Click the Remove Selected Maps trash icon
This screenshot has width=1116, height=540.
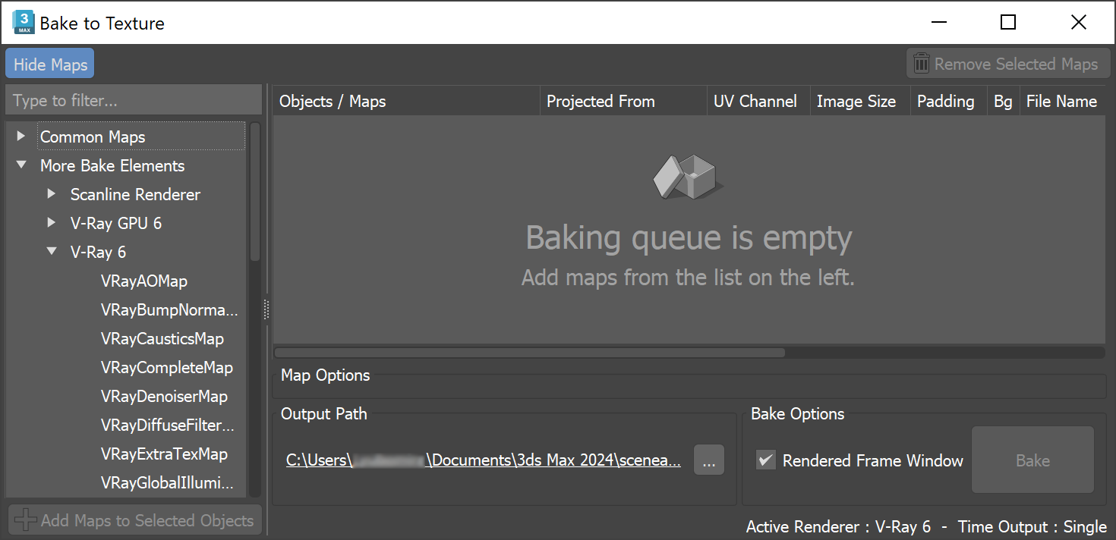(x=922, y=64)
